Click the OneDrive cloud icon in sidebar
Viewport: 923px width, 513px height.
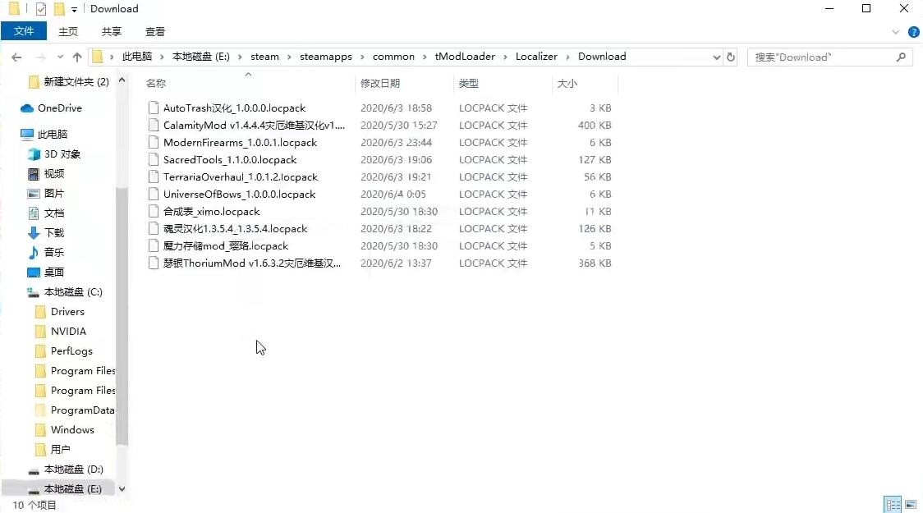coord(27,108)
